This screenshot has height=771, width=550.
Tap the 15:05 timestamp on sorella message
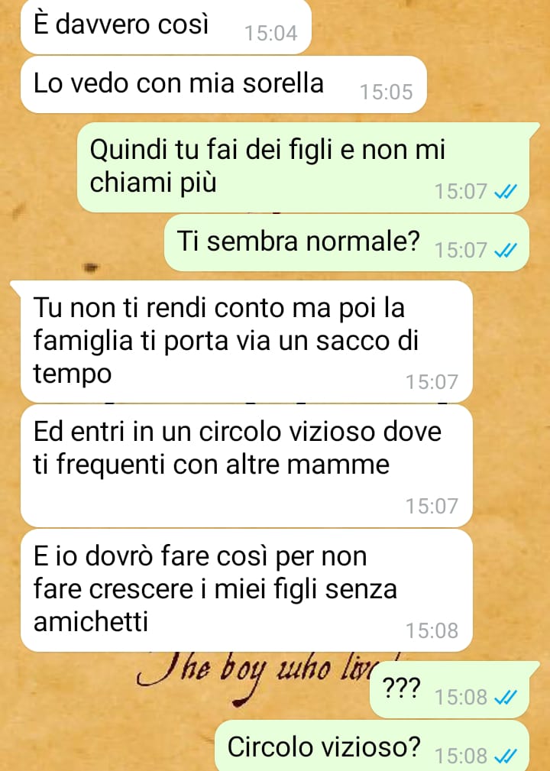click(x=386, y=92)
